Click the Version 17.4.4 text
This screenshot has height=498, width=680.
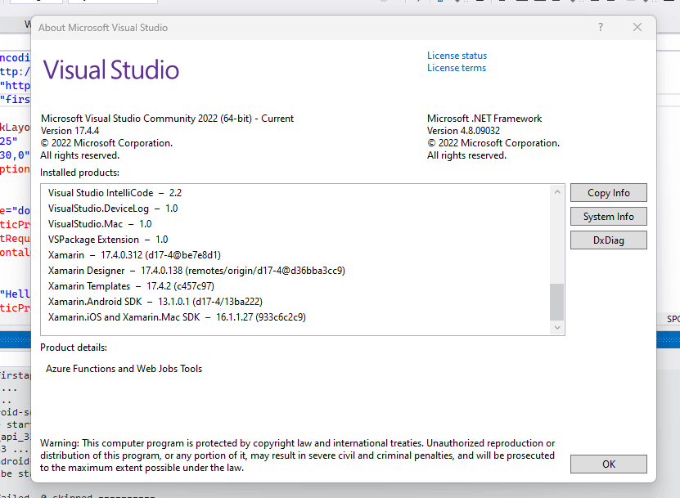(x=70, y=131)
